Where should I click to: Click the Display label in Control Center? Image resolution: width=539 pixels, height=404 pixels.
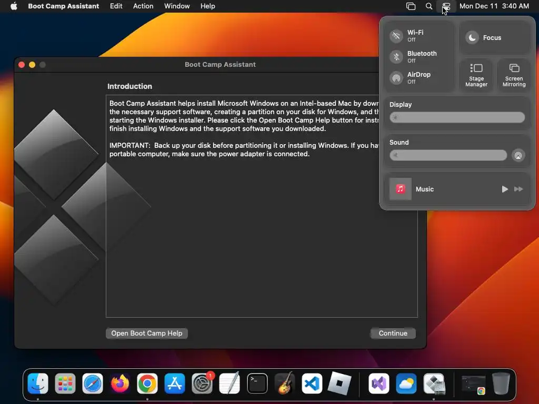point(401,105)
